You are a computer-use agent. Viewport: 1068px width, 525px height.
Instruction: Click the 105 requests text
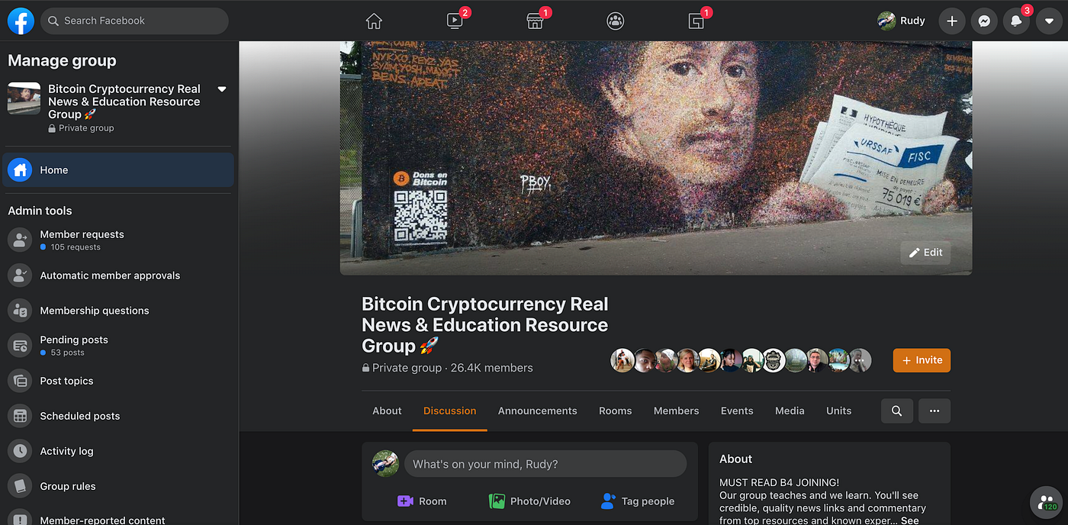pos(76,247)
